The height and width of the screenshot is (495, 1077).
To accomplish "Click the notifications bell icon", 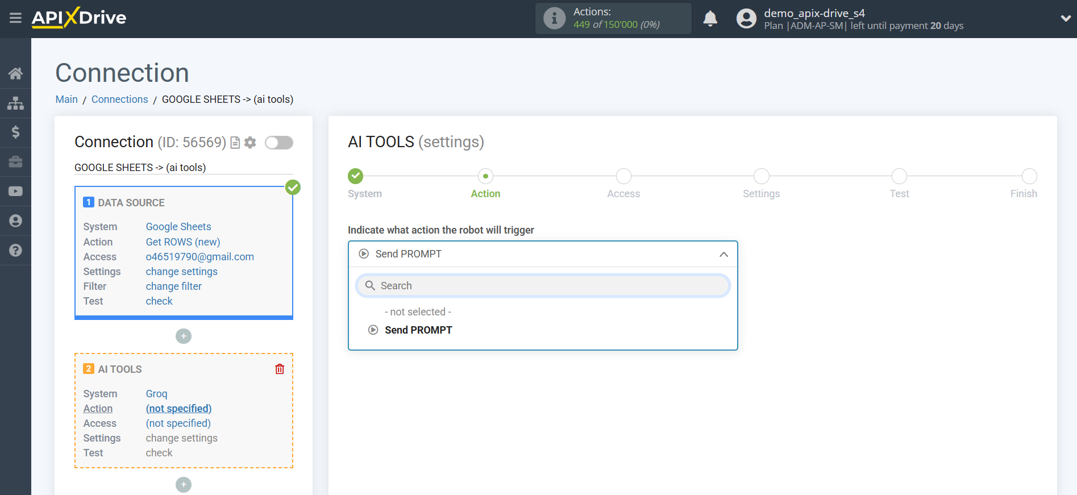I will pos(710,19).
